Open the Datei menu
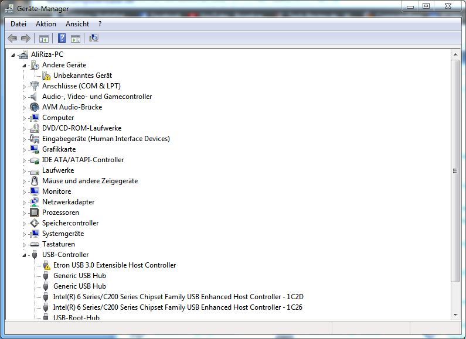The image size is (466, 339). point(18,24)
